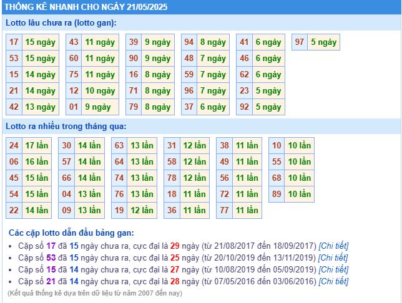
Task: Select lotto number 39 in gan table
Action: [134, 42]
